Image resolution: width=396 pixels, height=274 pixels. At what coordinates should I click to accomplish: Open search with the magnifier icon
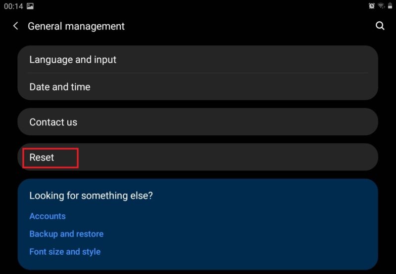coord(380,26)
